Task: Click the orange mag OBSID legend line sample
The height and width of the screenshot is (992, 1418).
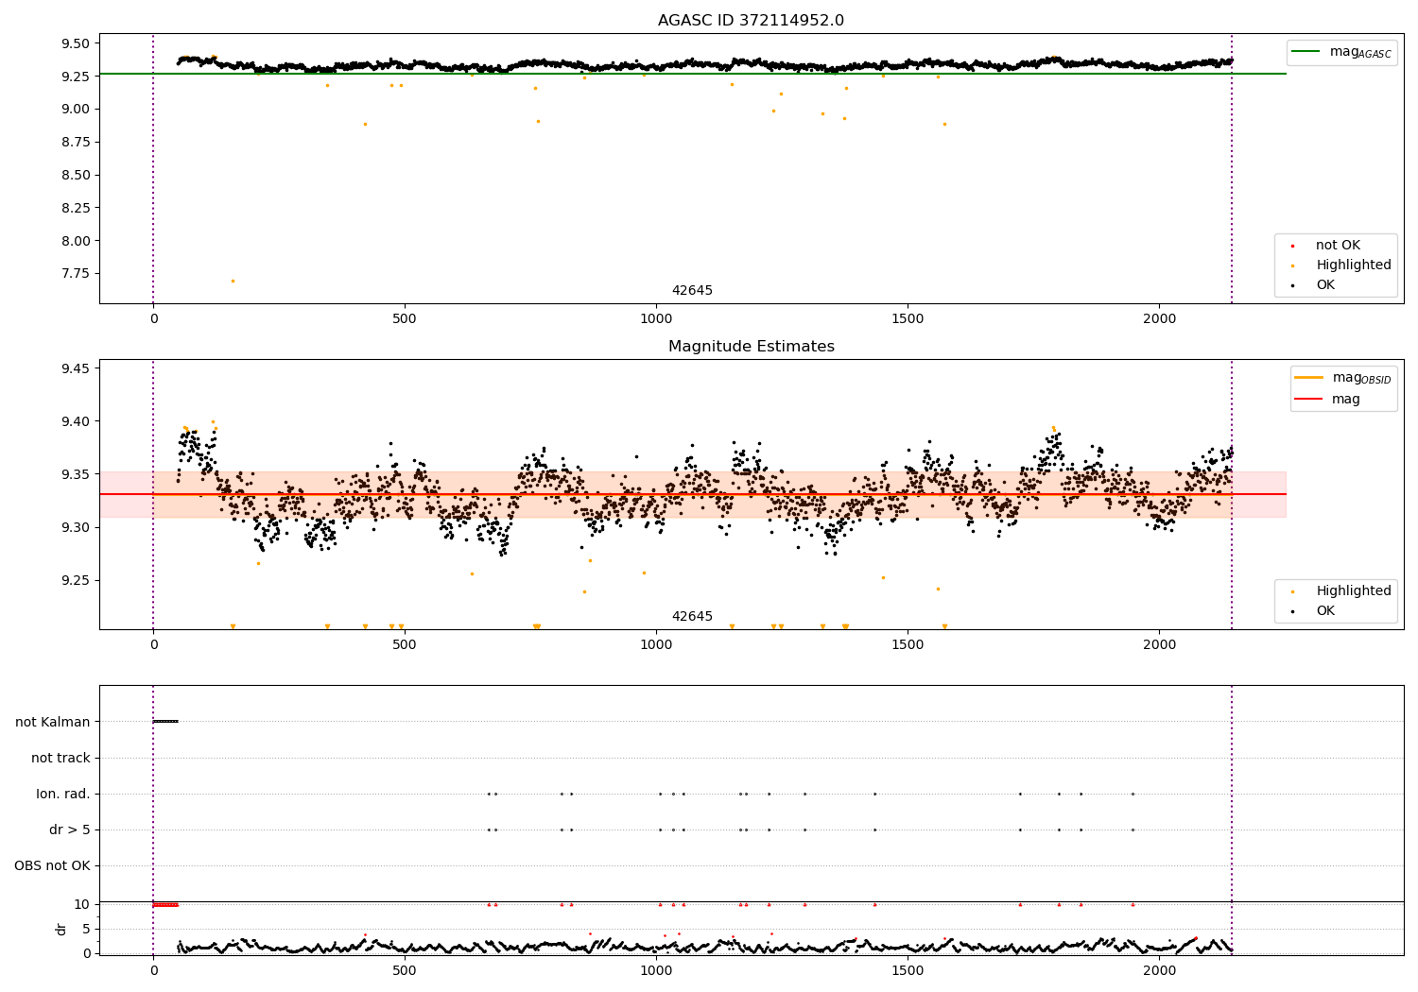Action: coord(1308,377)
